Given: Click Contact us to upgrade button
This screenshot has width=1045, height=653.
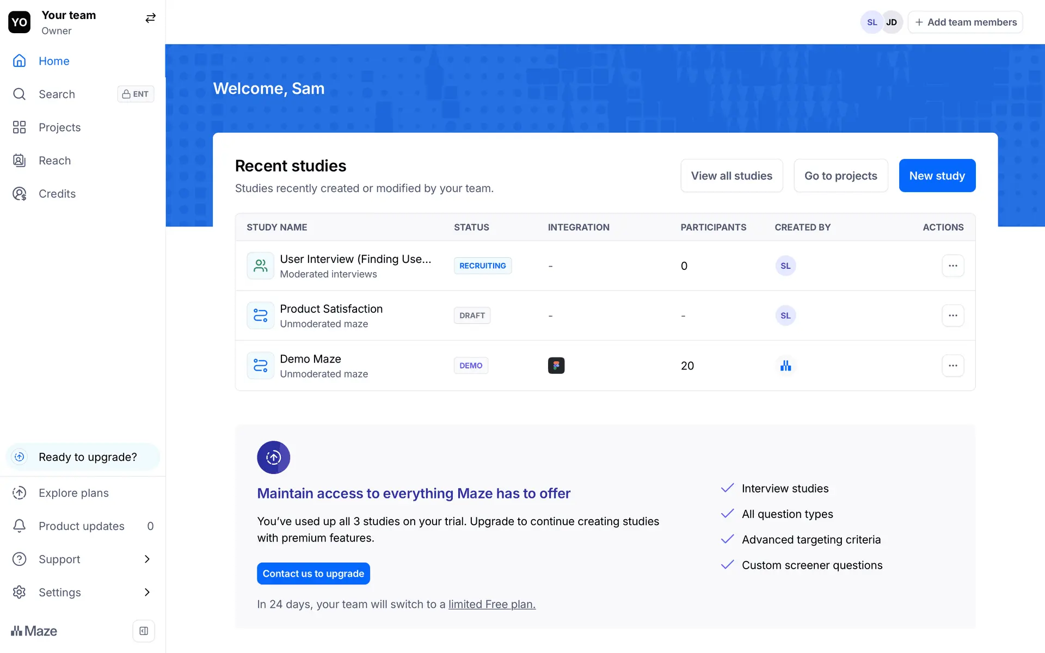Looking at the screenshot, I should 313,574.
